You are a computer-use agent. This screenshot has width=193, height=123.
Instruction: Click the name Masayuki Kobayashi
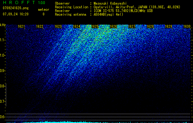coord(110,3)
